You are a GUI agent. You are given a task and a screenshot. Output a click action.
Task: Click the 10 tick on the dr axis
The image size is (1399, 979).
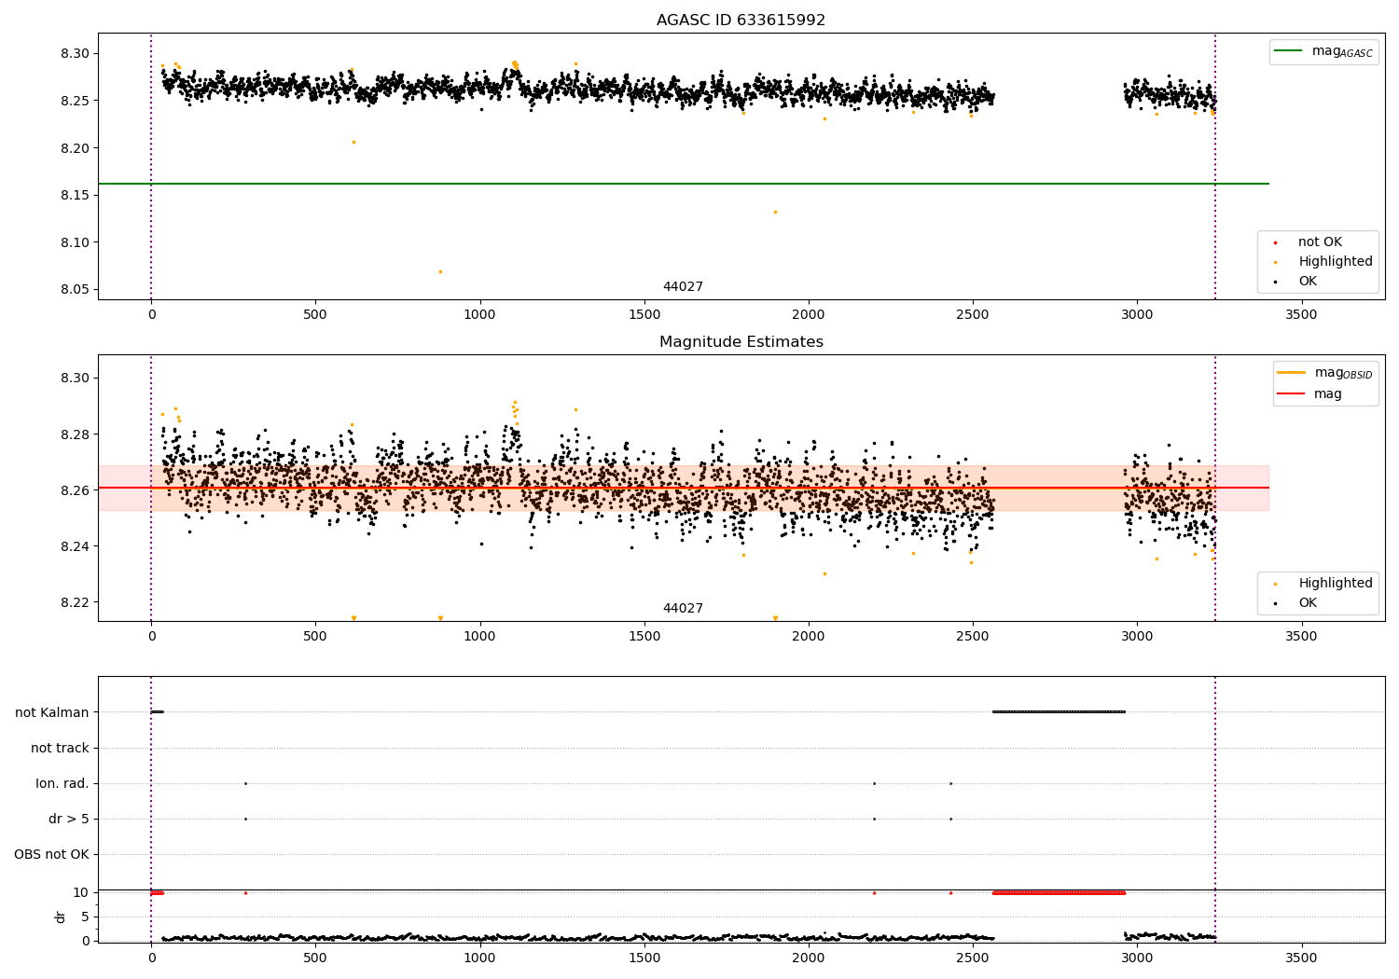(81, 892)
